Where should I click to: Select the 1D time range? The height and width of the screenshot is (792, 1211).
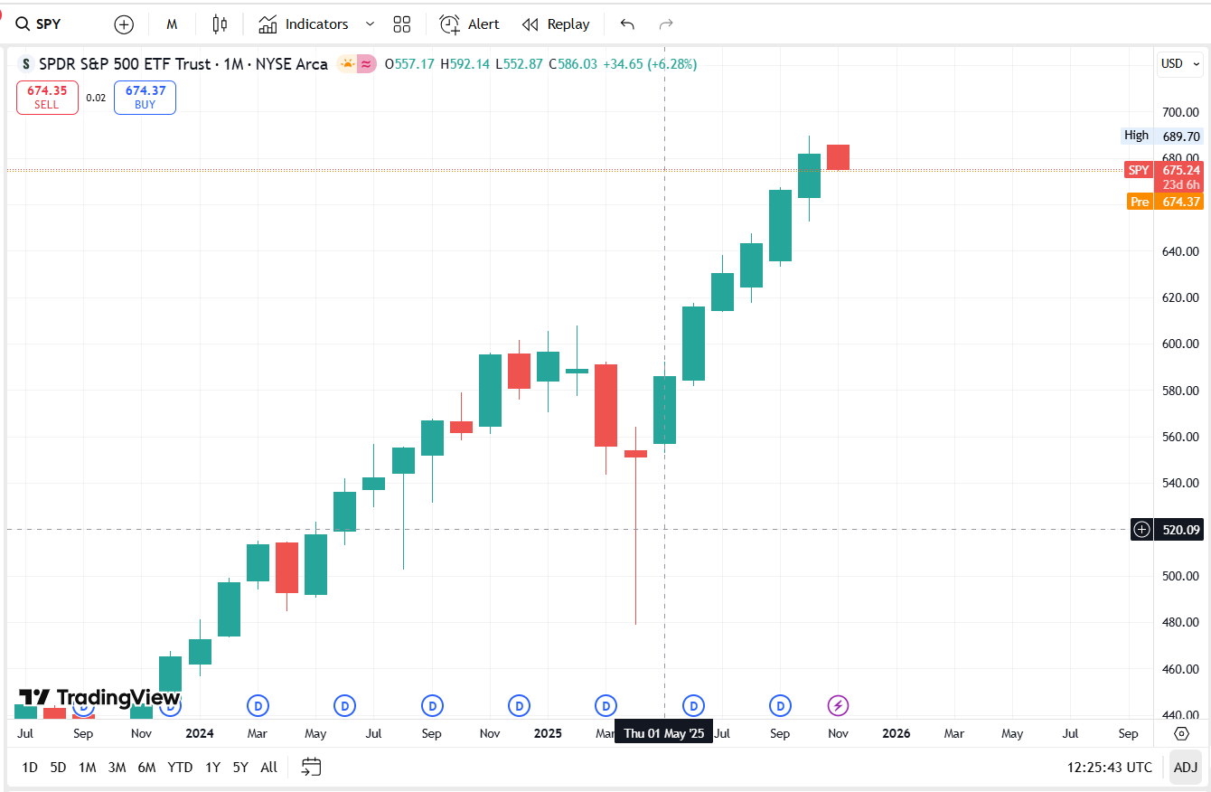click(x=30, y=768)
